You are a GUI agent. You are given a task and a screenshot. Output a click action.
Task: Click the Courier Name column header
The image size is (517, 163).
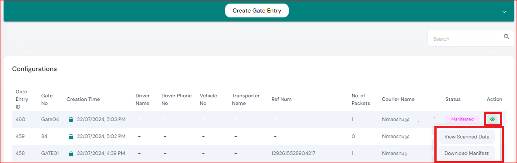click(398, 99)
